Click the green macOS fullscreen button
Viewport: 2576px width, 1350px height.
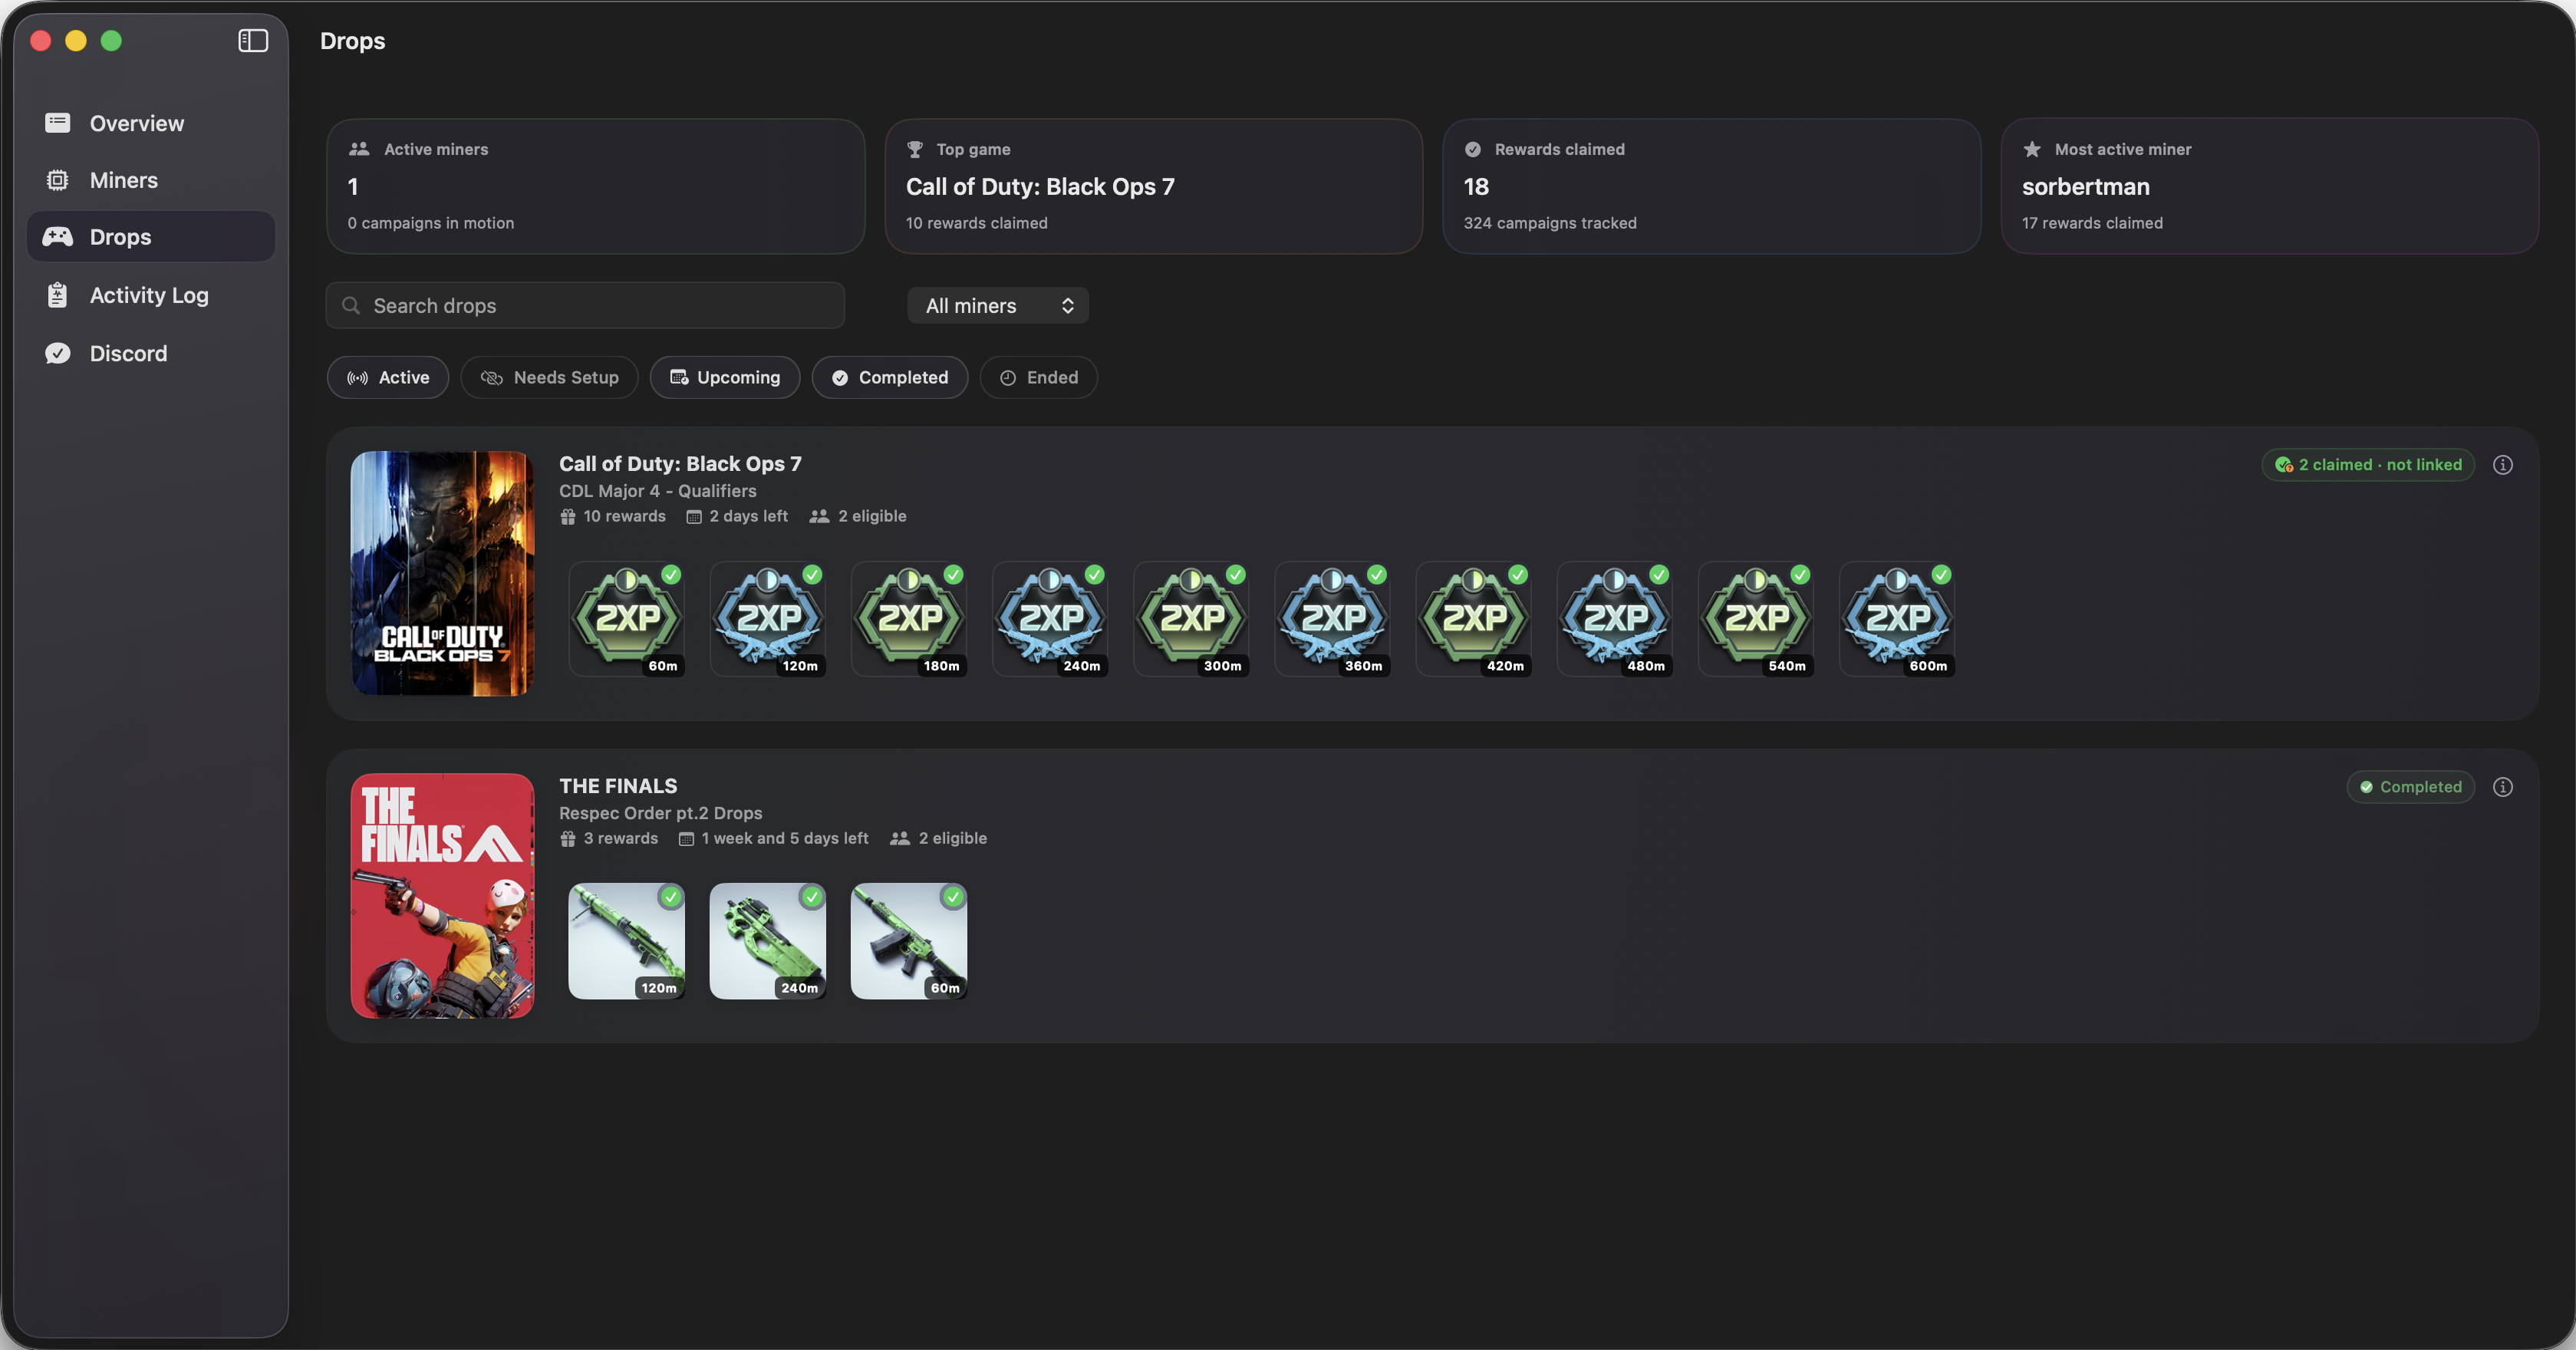[x=111, y=40]
